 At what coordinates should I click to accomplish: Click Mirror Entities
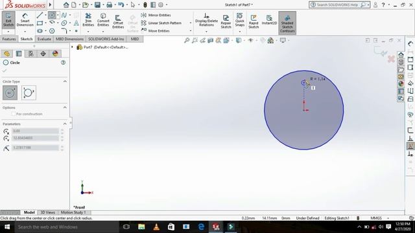coord(156,15)
